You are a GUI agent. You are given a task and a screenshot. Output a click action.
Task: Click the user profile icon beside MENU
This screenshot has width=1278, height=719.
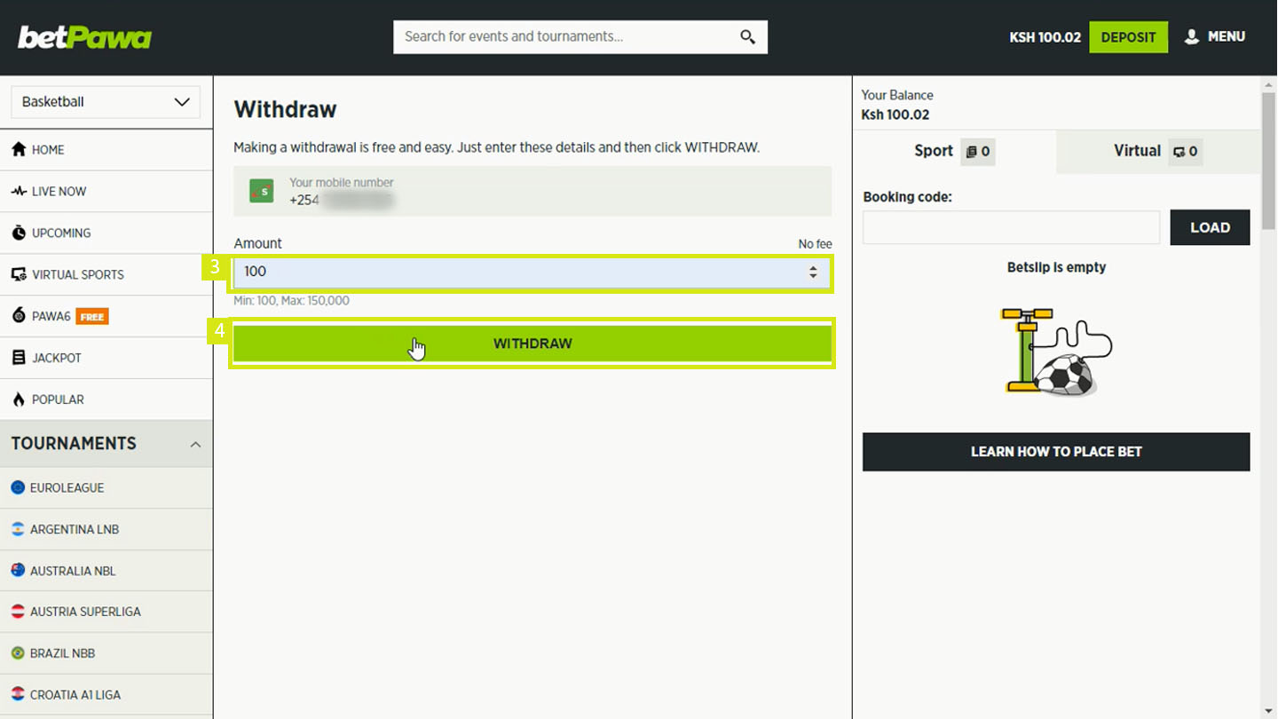pyautogui.click(x=1192, y=36)
